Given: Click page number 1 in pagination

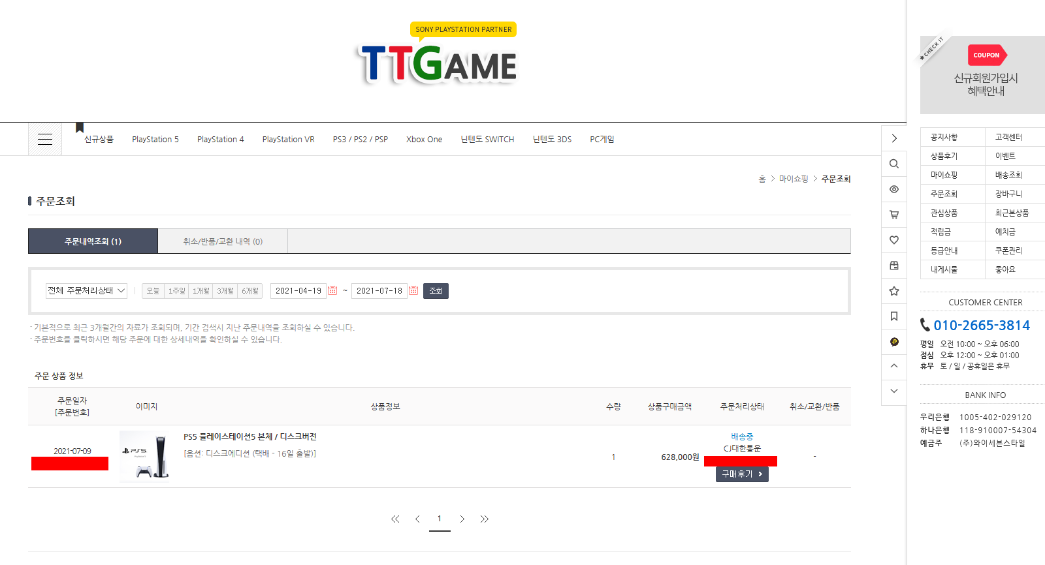Looking at the screenshot, I should coord(440,519).
